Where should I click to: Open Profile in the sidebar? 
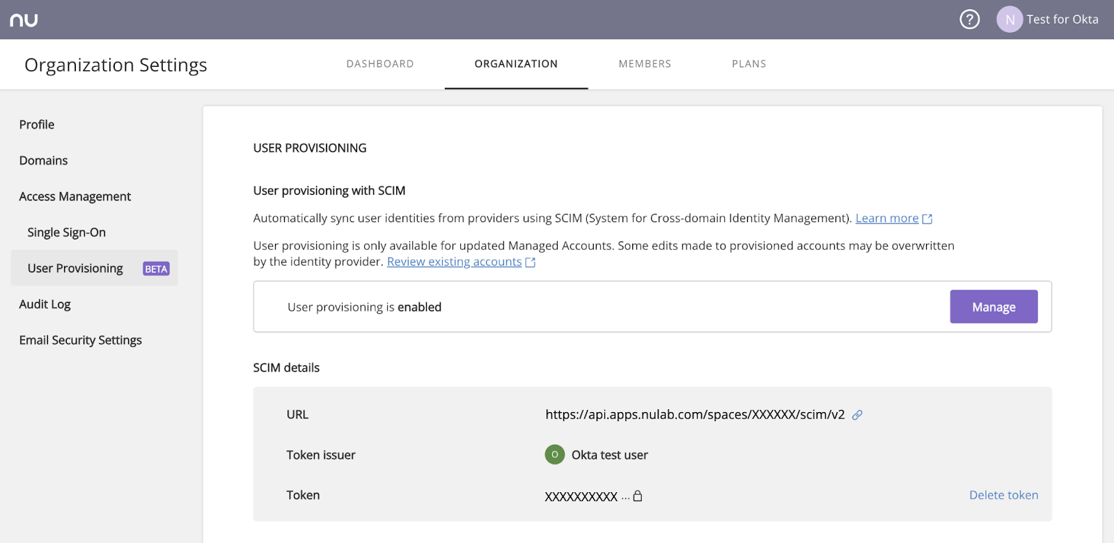37,125
